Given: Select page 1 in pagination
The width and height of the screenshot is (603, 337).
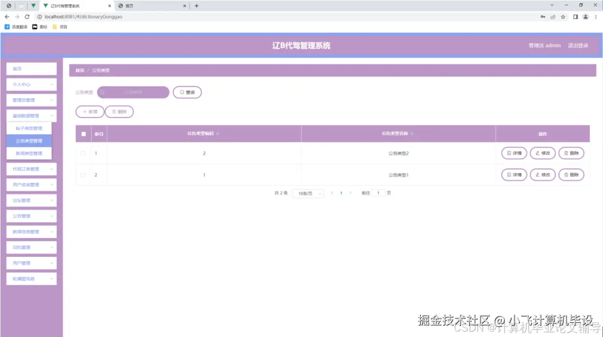Looking at the screenshot, I should (341, 193).
